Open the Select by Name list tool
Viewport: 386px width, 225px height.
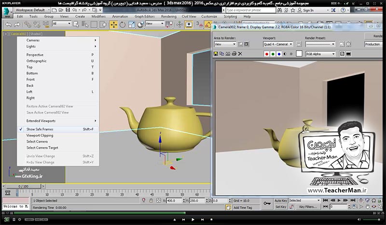(x=85, y=25)
